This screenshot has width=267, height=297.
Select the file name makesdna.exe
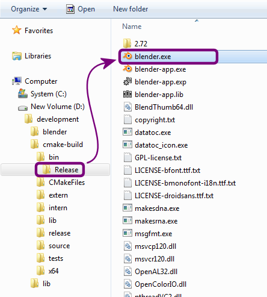[x=157, y=208]
